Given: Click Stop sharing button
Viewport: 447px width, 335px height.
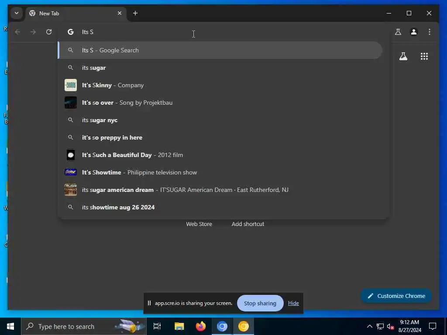Looking at the screenshot, I should point(260,304).
